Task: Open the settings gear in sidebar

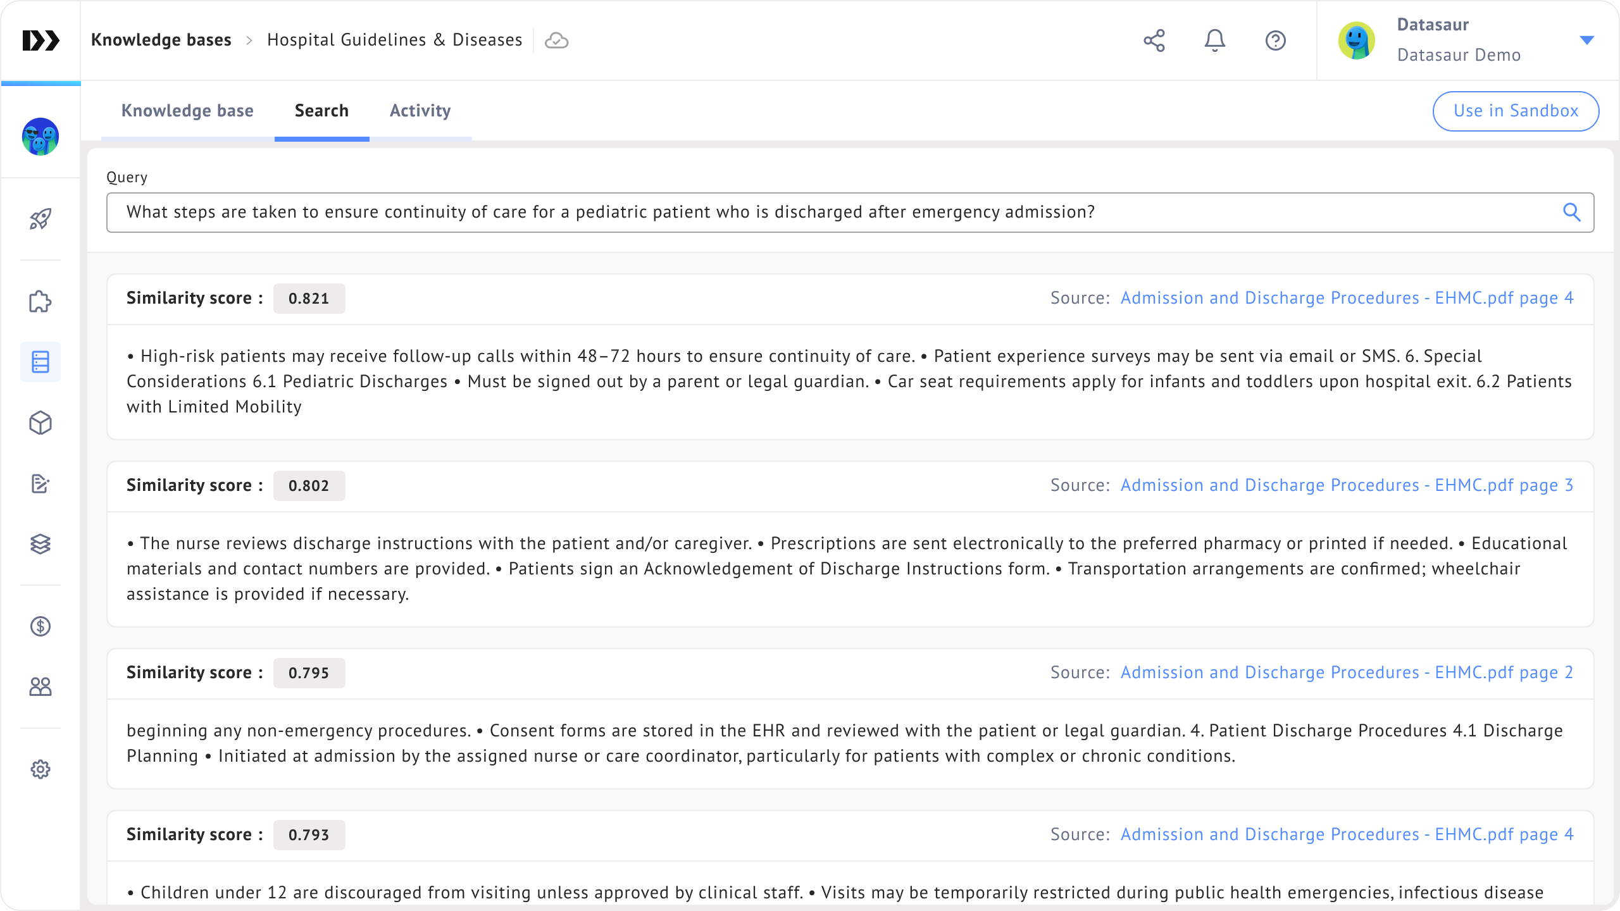Action: pos(40,769)
